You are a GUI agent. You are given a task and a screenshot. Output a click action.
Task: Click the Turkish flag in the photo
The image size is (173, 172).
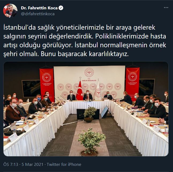(80, 90)
